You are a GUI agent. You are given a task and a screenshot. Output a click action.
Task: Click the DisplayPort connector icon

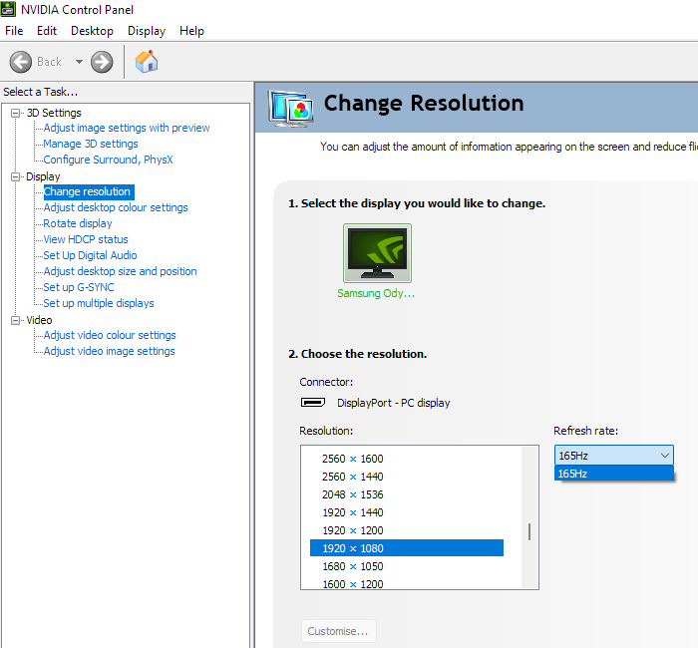pyautogui.click(x=313, y=403)
